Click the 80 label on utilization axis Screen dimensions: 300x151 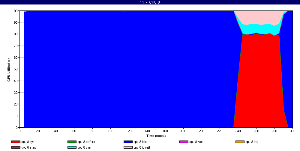(x=16, y=34)
